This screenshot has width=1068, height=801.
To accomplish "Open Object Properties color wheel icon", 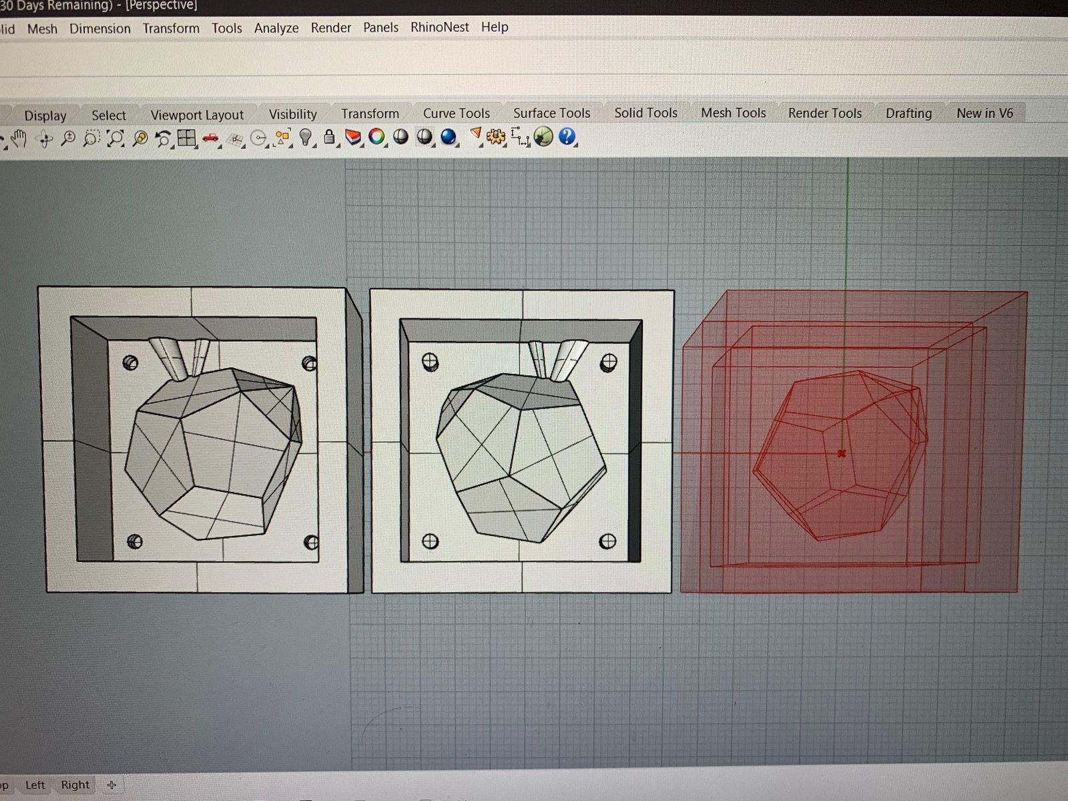I will click(x=376, y=137).
